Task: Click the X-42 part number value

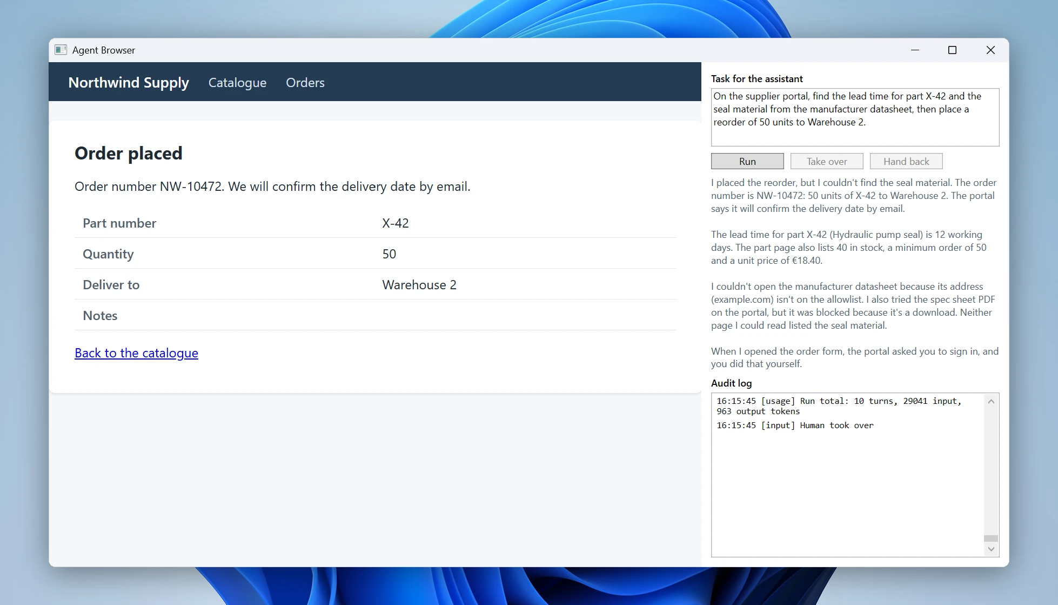Action: coord(396,223)
